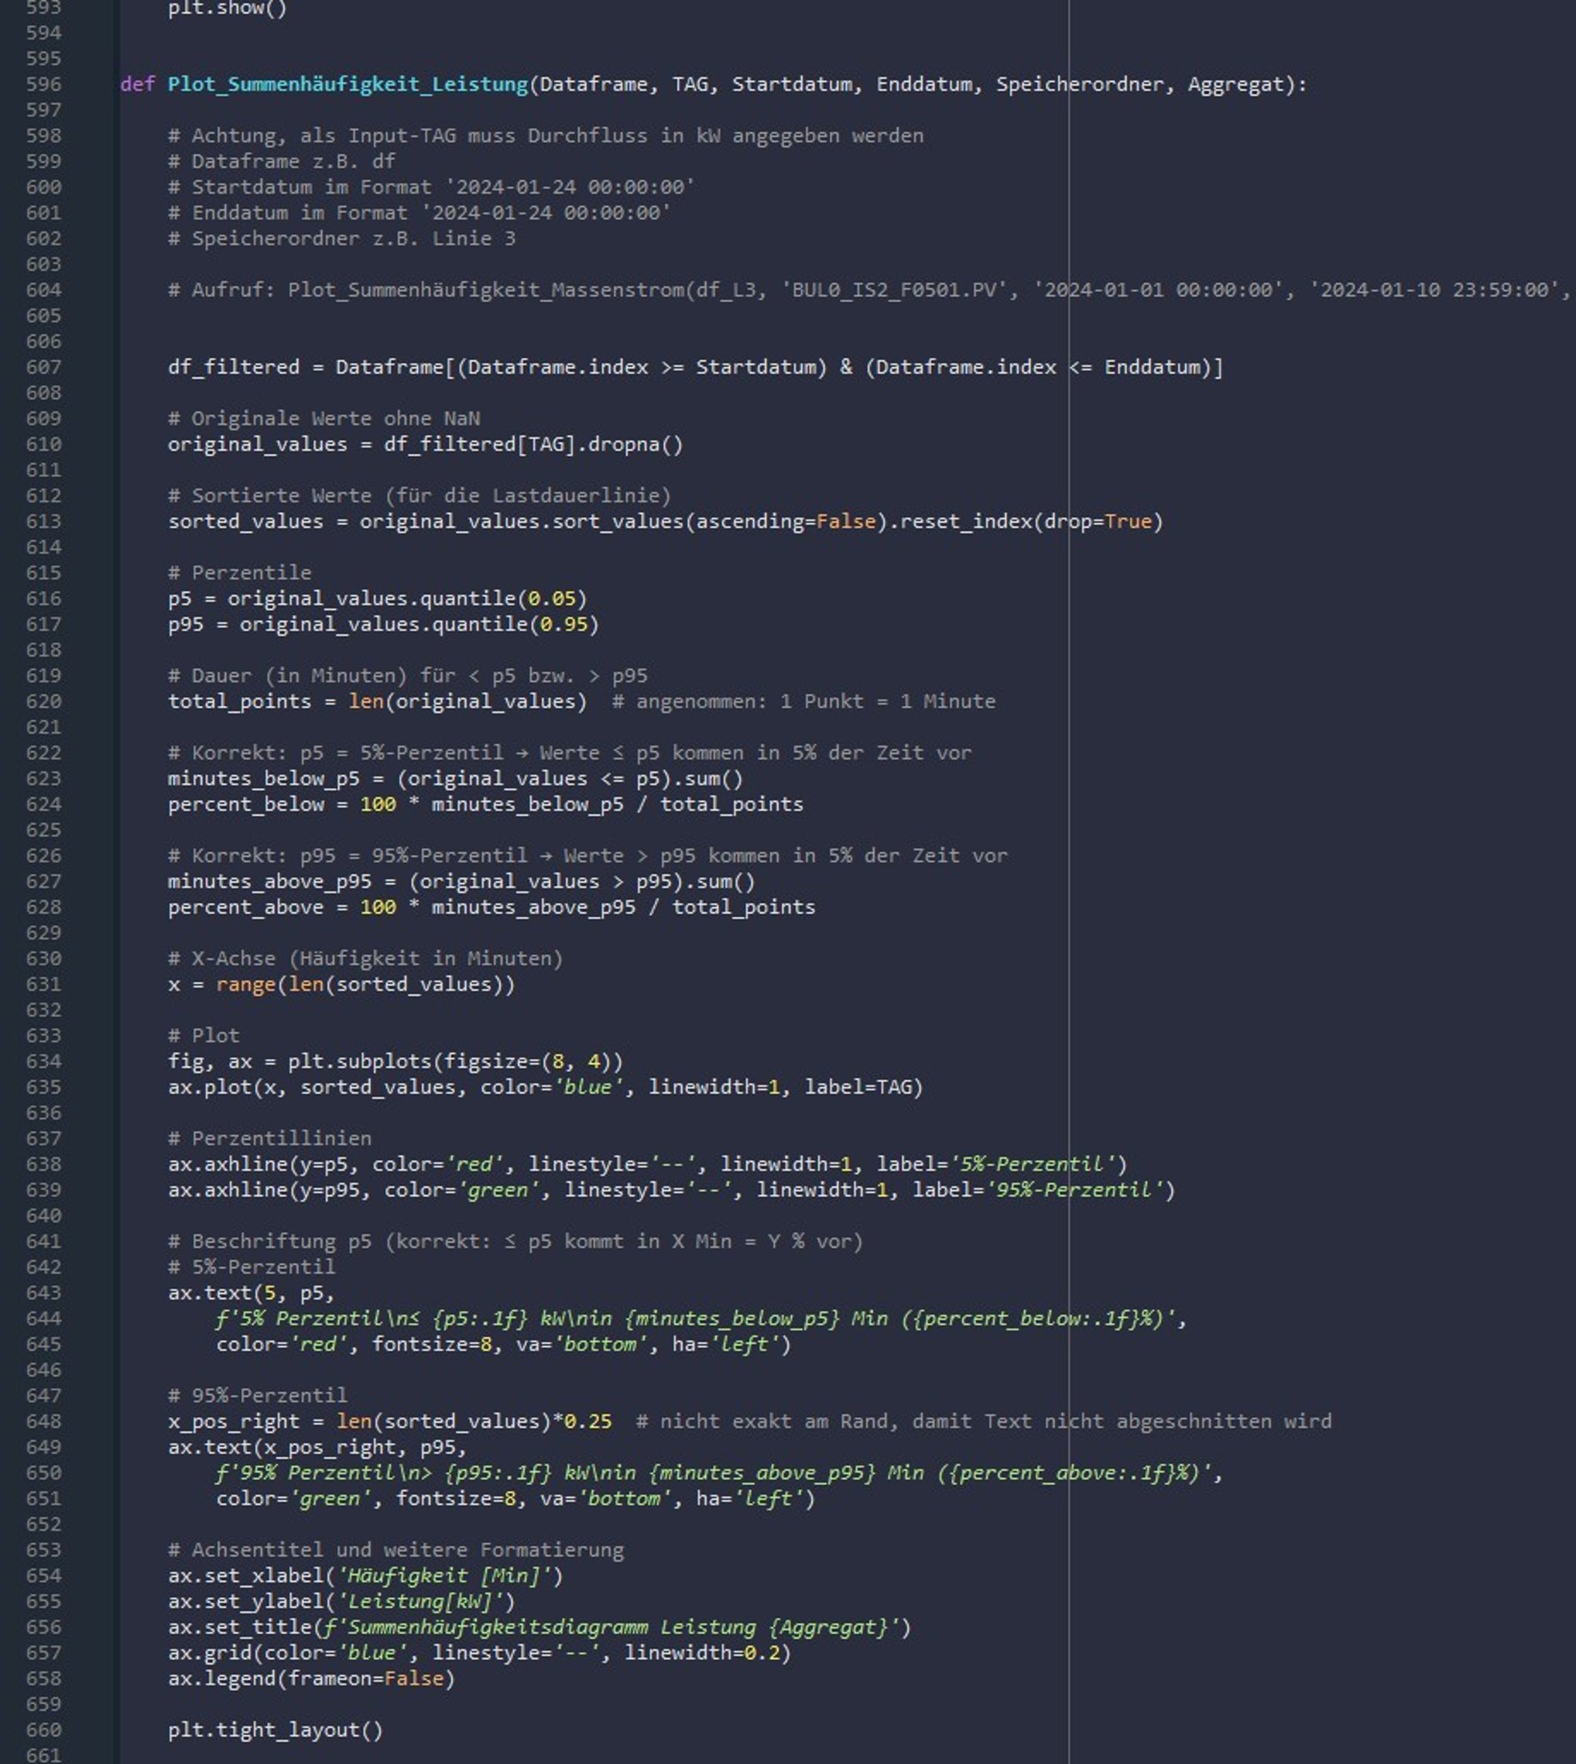Click minutes_above_p95 variable on line 627
Screen dimensions: 1576x1764
click(x=269, y=882)
